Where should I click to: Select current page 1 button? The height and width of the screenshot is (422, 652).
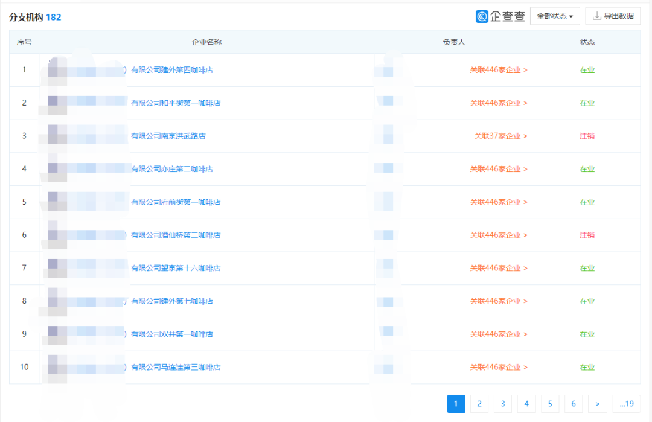[x=456, y=404]
